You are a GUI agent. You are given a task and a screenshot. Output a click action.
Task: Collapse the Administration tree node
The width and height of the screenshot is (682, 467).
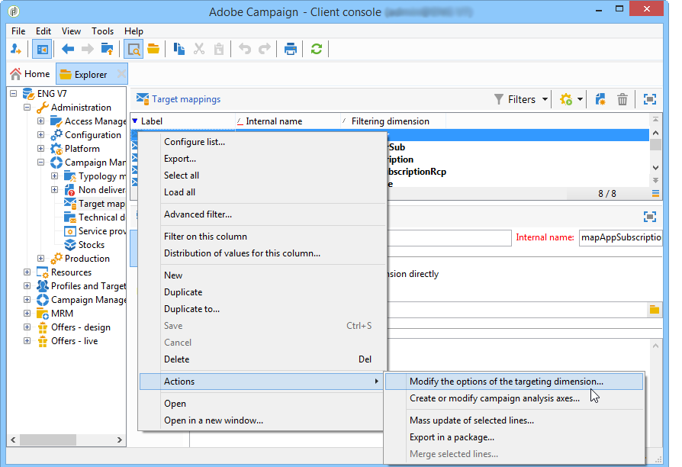(27, 107)
